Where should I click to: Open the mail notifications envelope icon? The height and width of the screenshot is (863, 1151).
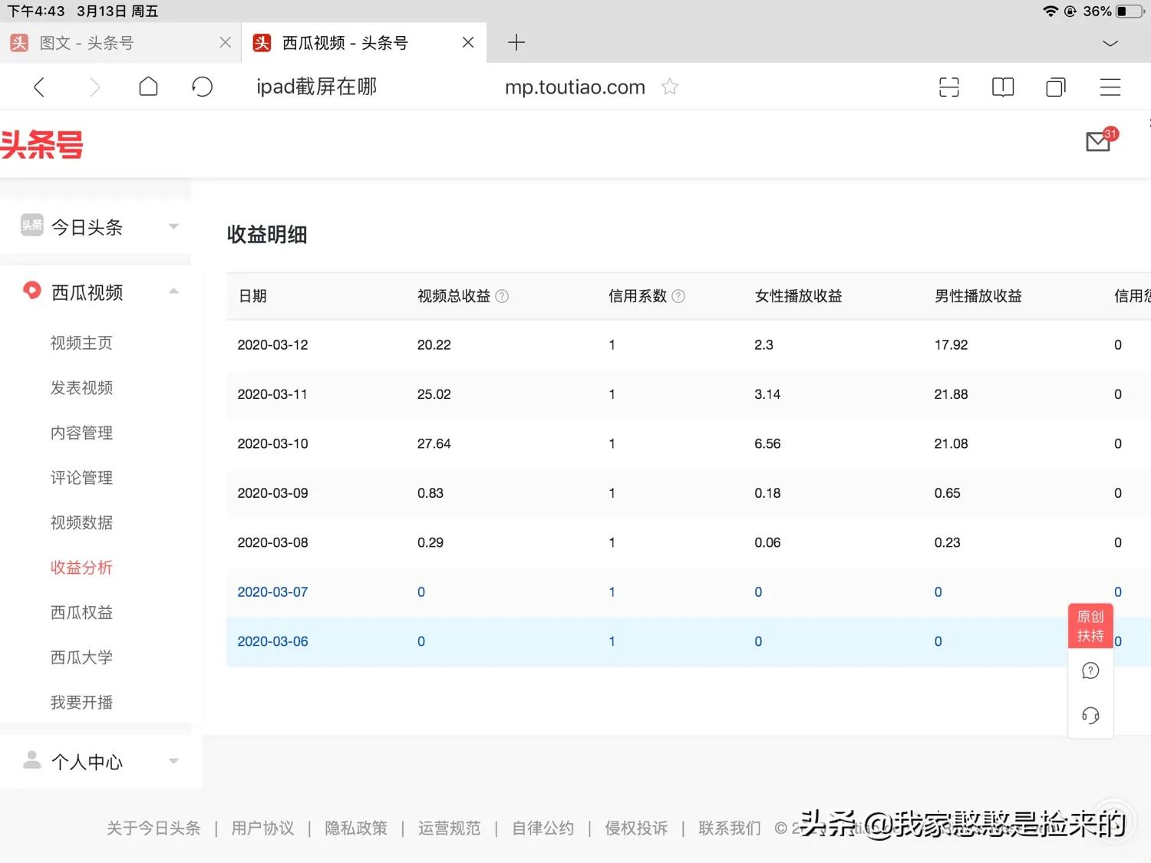(x=1097, y=142)
